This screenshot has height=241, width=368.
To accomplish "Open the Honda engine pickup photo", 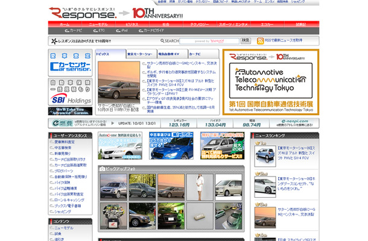I will (x=113, y=216).
